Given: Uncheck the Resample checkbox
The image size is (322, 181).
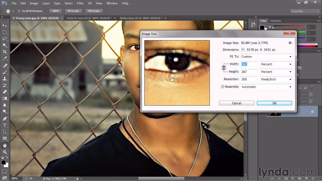Looking at the screenshot, I should [x=223, y=86].
